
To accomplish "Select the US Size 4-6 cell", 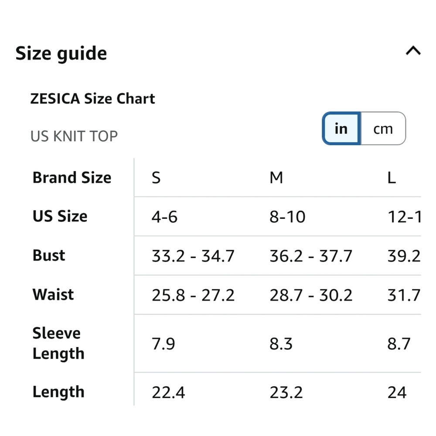I will 164,217.
